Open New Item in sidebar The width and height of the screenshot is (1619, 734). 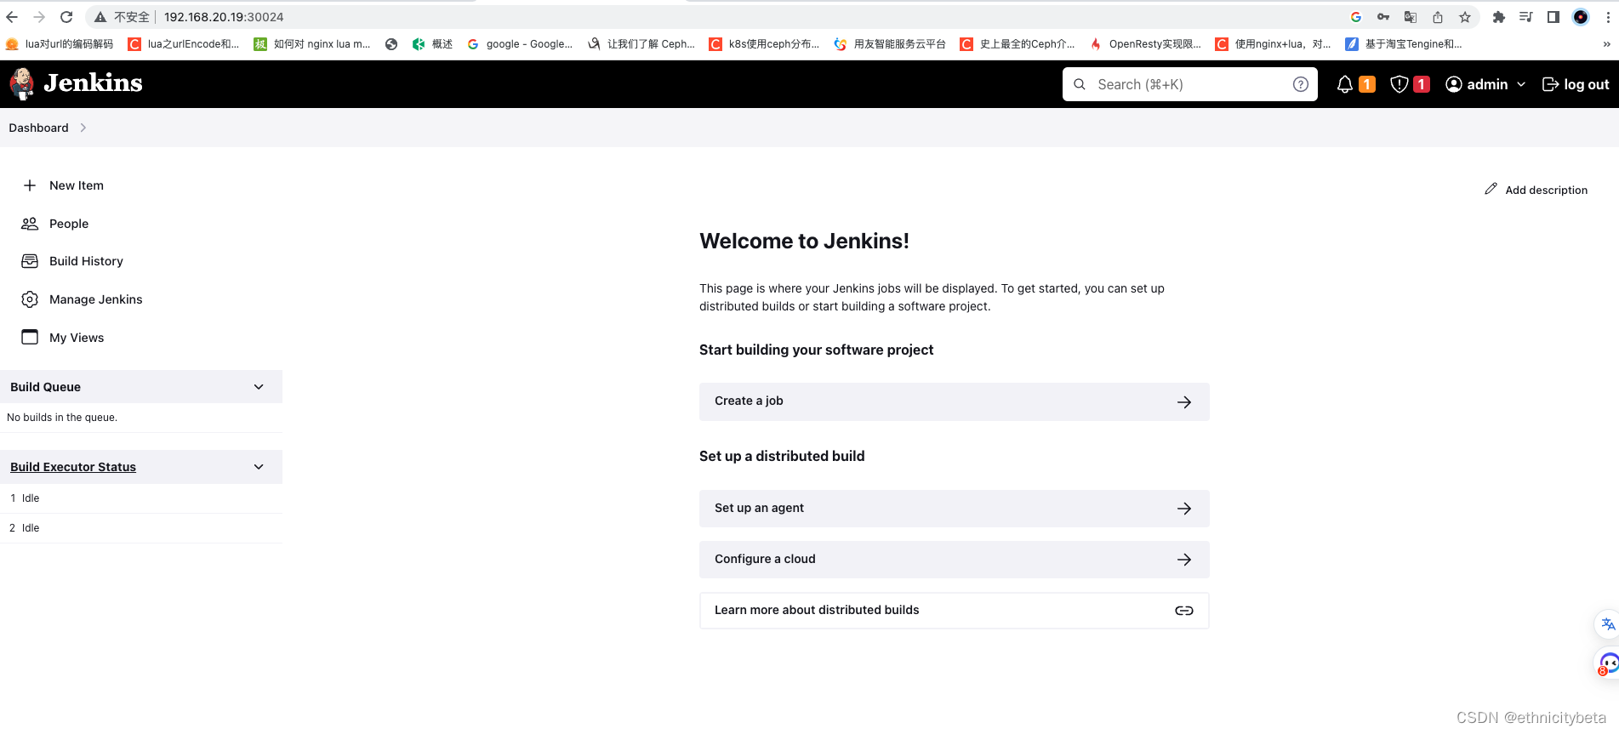pyautogui.click(x=77, y=185)
